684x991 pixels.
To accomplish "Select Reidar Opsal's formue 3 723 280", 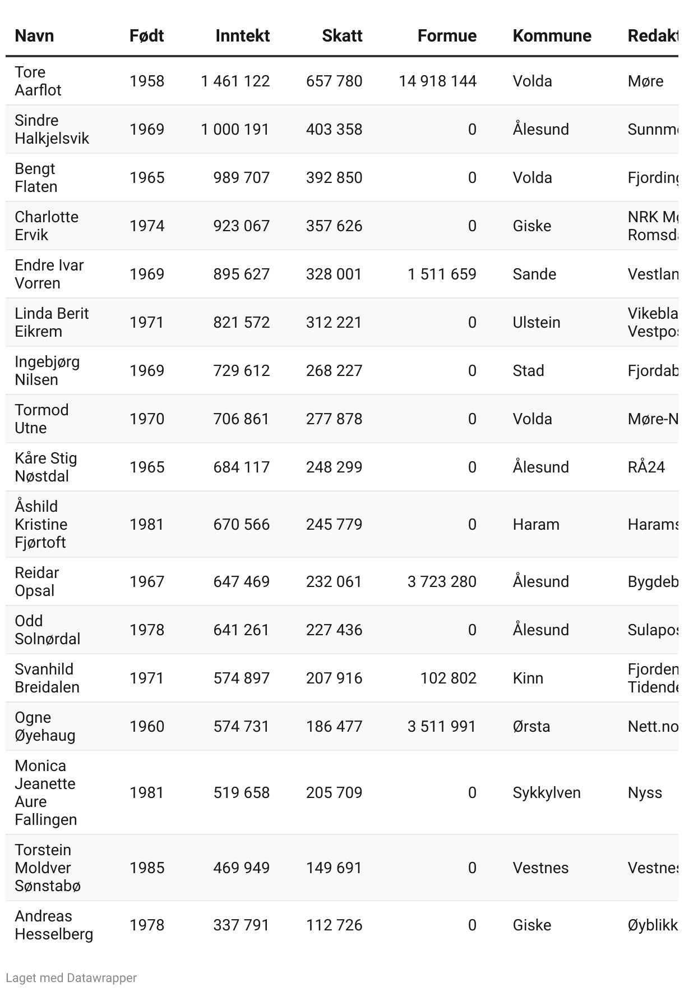I will tap(442, 582).
